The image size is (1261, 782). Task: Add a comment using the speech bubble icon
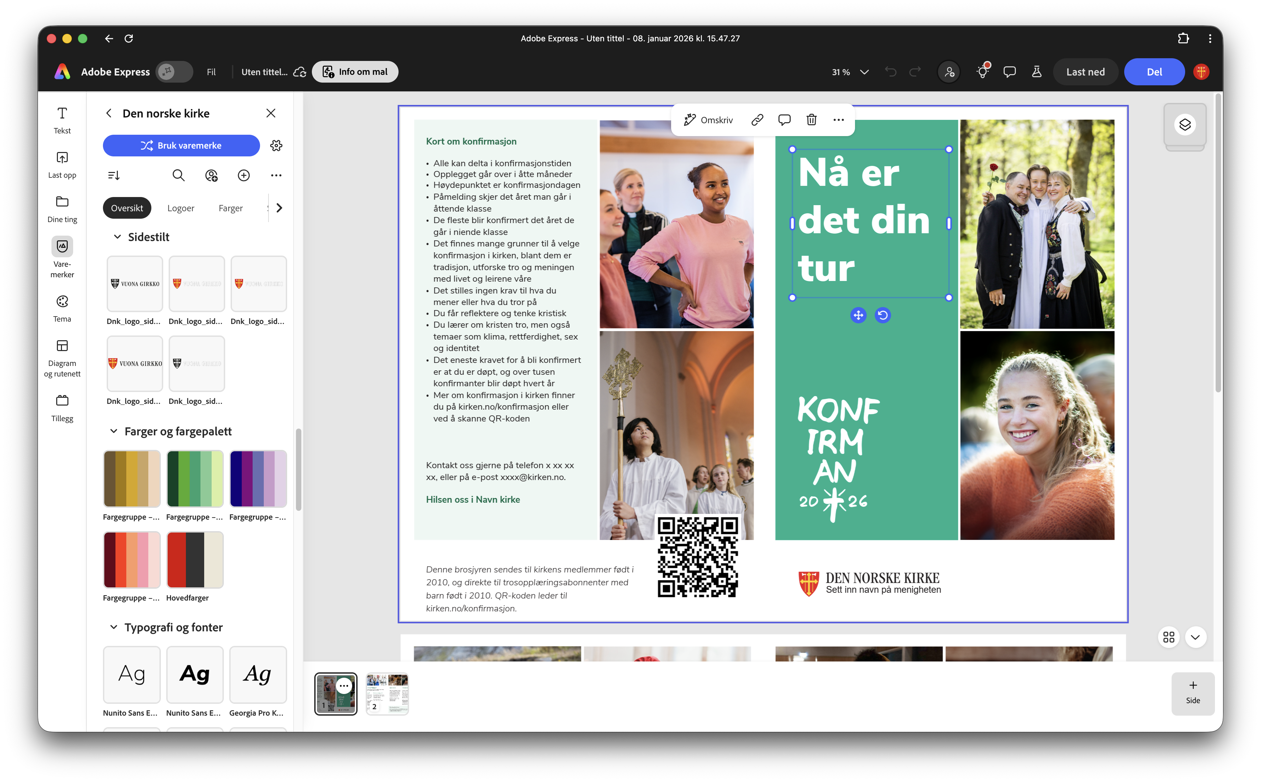coord(784,120)
